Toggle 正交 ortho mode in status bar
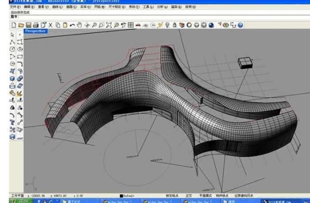Screen dimensions: 310x203 189,195
